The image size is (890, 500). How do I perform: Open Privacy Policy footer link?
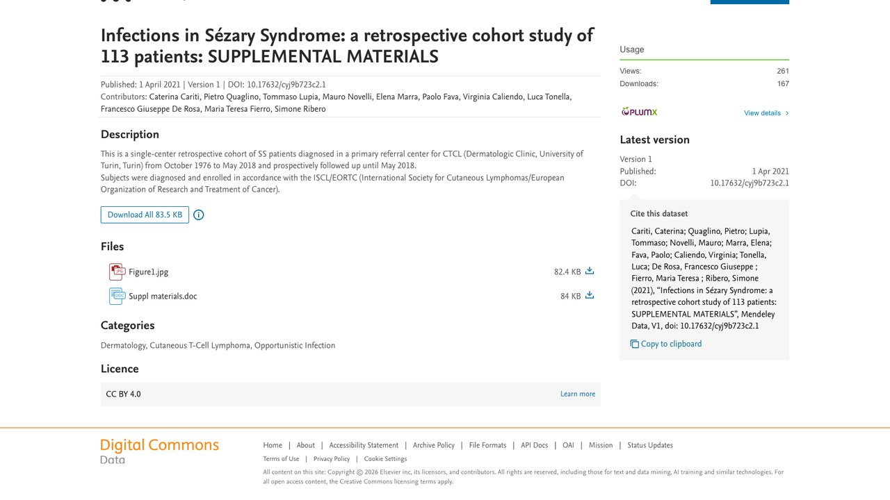[332, 459]
